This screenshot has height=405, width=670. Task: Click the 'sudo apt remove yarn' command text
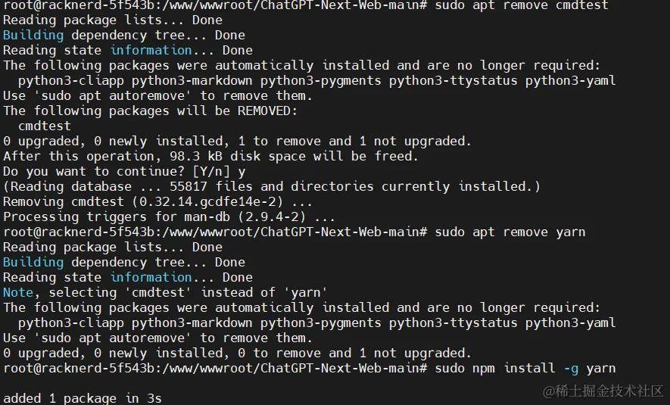coord(510,232)
